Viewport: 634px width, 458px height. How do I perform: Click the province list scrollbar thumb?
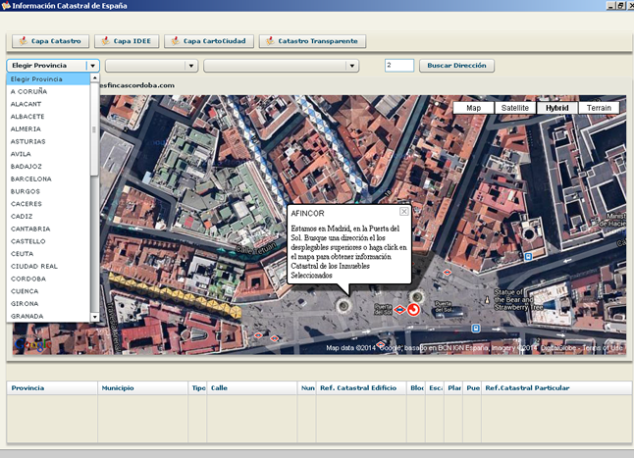tap(94, 129)
